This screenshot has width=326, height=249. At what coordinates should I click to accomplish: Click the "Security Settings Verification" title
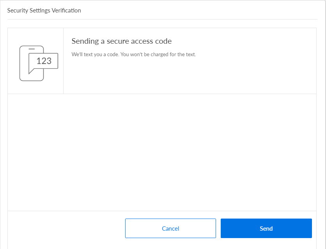[x=44, y=11]
